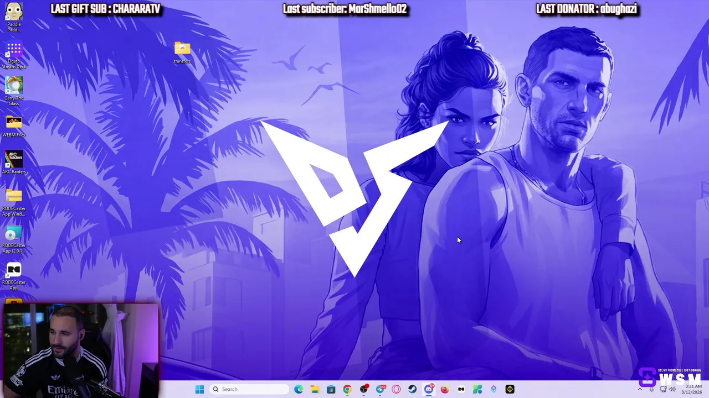Open the yellow Binance taskbar icon
Image resolution: width=709 pixels, height=398 pixels.
pyautogui.click(x=510, y=389)
